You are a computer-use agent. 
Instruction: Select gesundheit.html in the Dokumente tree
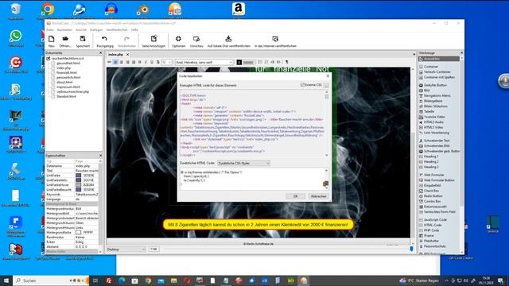tap(68, 64)
